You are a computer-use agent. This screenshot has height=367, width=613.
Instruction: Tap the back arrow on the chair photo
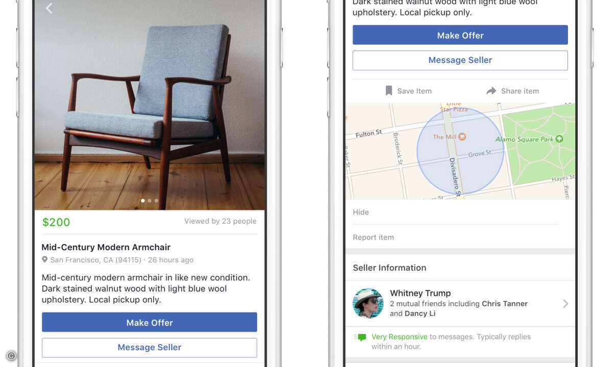pyautogui.click(x=49, y=8)
